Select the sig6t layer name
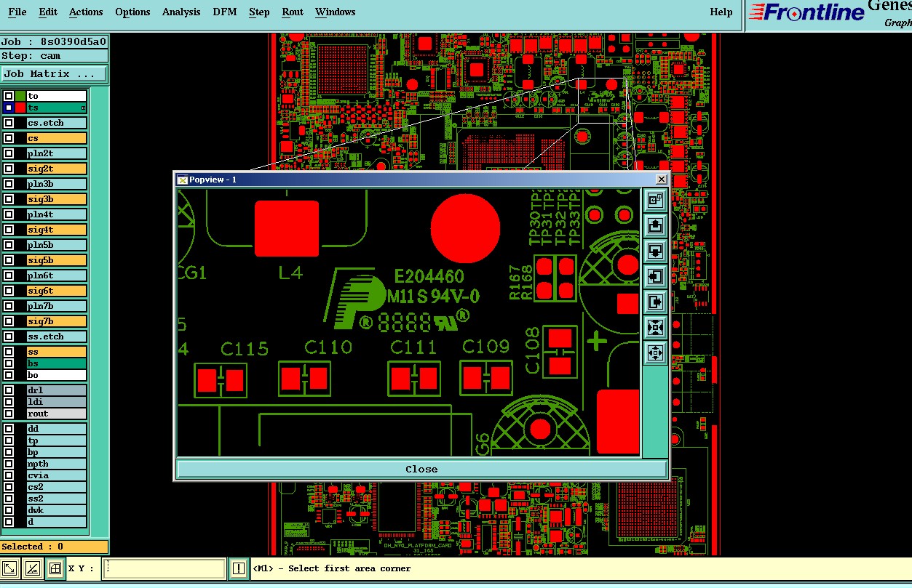912x588 pixels. pyautogui.click(x=57, y=291)
